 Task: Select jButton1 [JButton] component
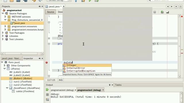pos(23,78)
